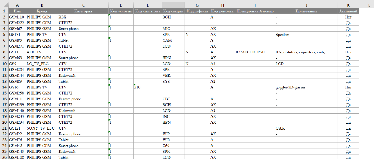This screenshot has height=159, width=374.
Task: Click header cell 'Код дефекта'
Action: tap(197, 11)
